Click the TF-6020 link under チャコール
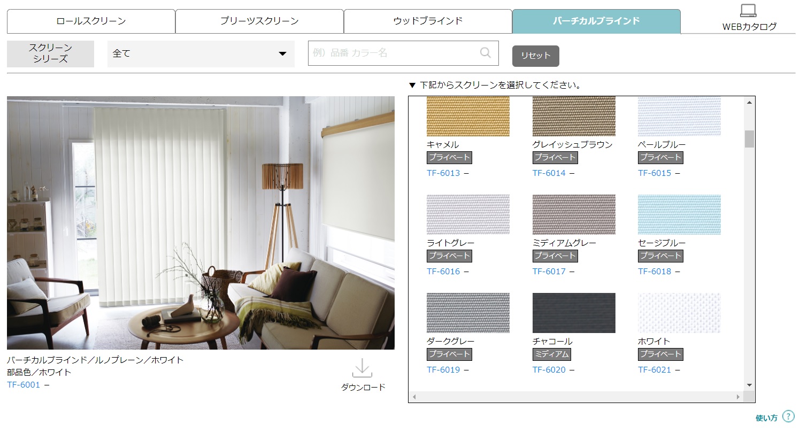This screenshot has width=800, height=433. pyautogui.click(x=549, y=369)
